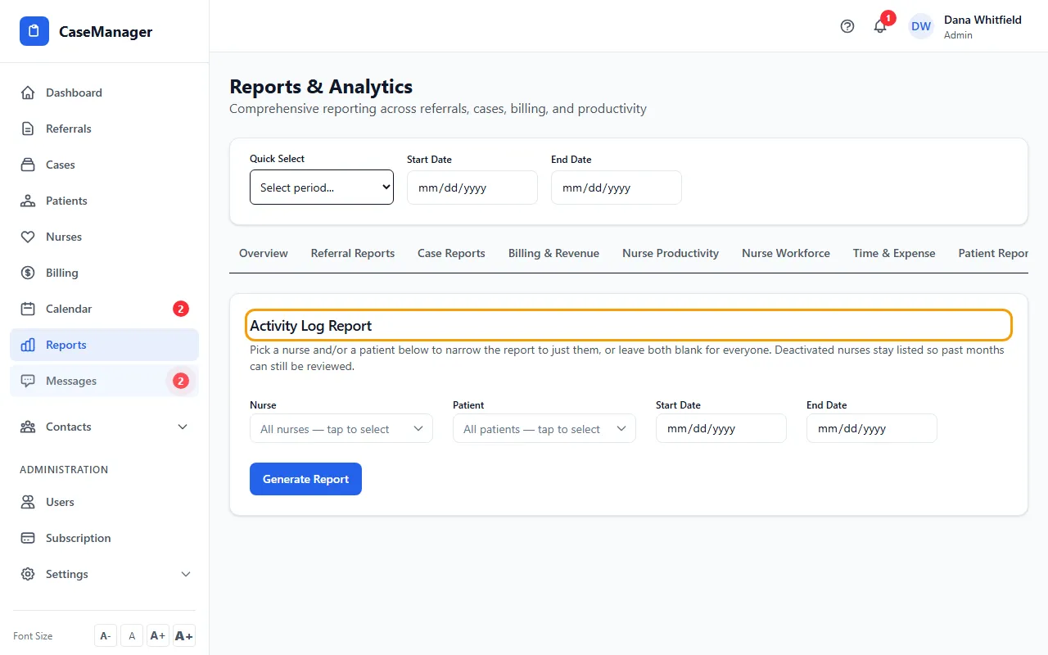Click the Activity Log Report heading
The height and width of the screenshot is (655, 1048).
tap(311, 326)
